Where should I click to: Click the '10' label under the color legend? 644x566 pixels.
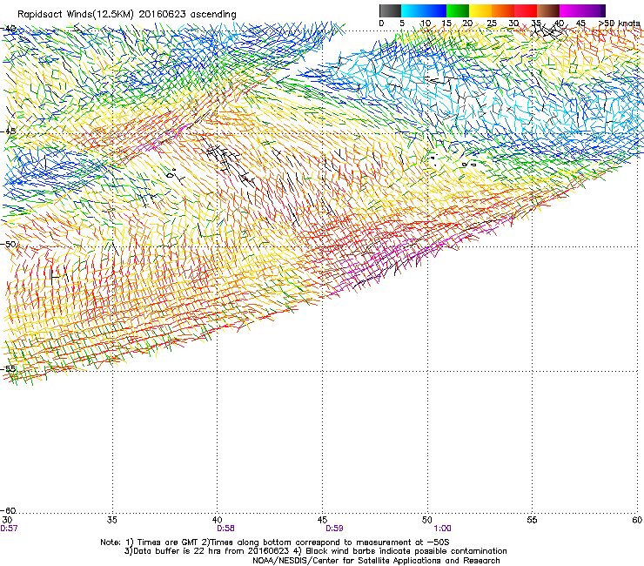pyautogui.click(x=426, y=24)
